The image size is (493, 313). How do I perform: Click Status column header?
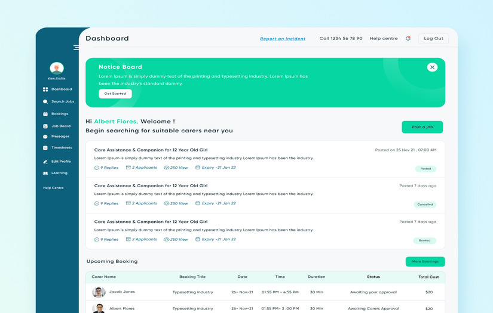click(373, 277)
